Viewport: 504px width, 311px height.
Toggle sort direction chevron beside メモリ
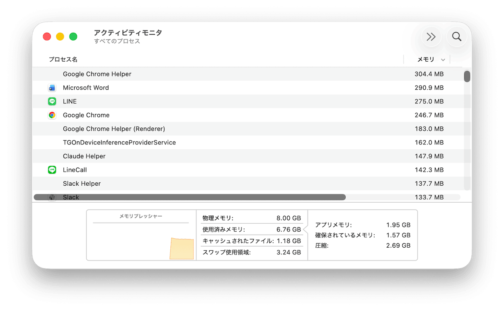pos(443,60)
